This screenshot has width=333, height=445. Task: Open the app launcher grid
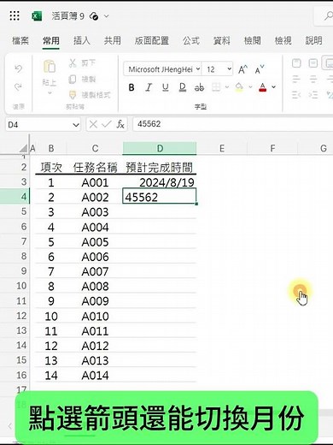point(15,16)
